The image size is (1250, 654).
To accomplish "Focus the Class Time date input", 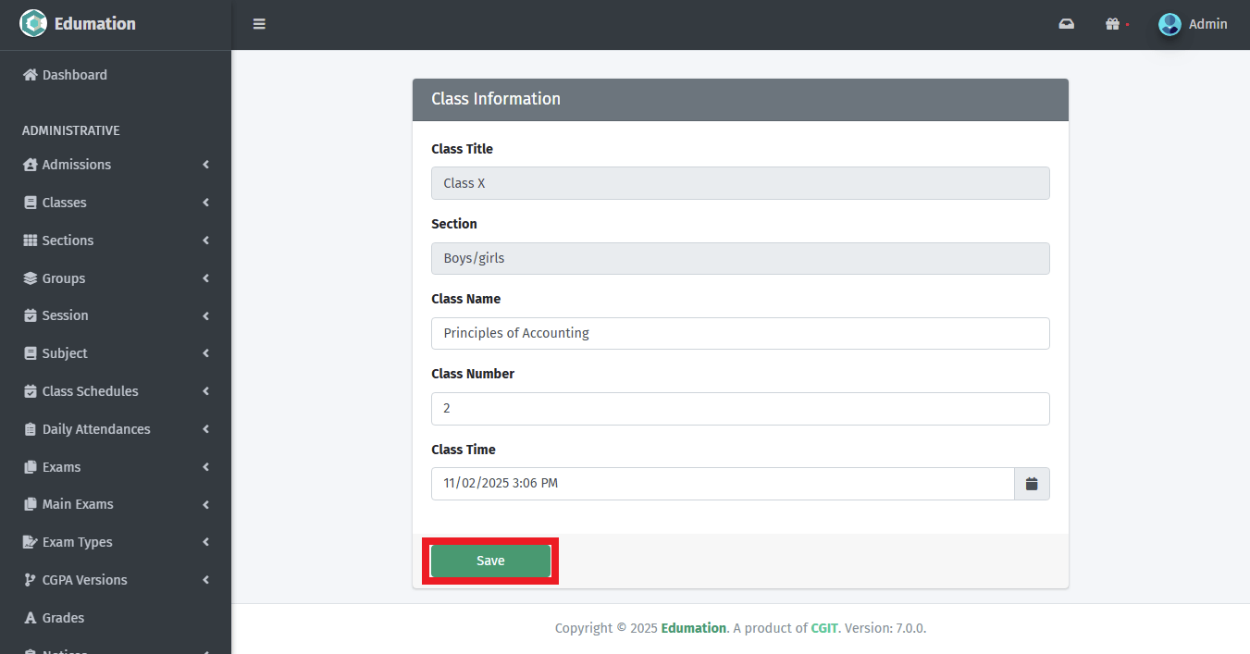I will (723, 484).
